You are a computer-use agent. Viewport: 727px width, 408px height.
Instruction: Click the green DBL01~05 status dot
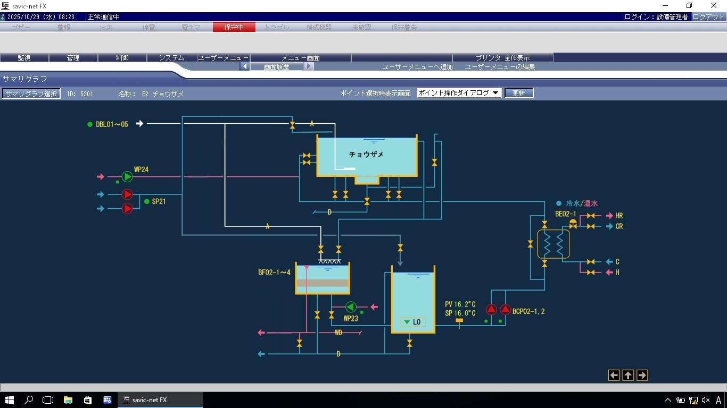tap(90, 124)
